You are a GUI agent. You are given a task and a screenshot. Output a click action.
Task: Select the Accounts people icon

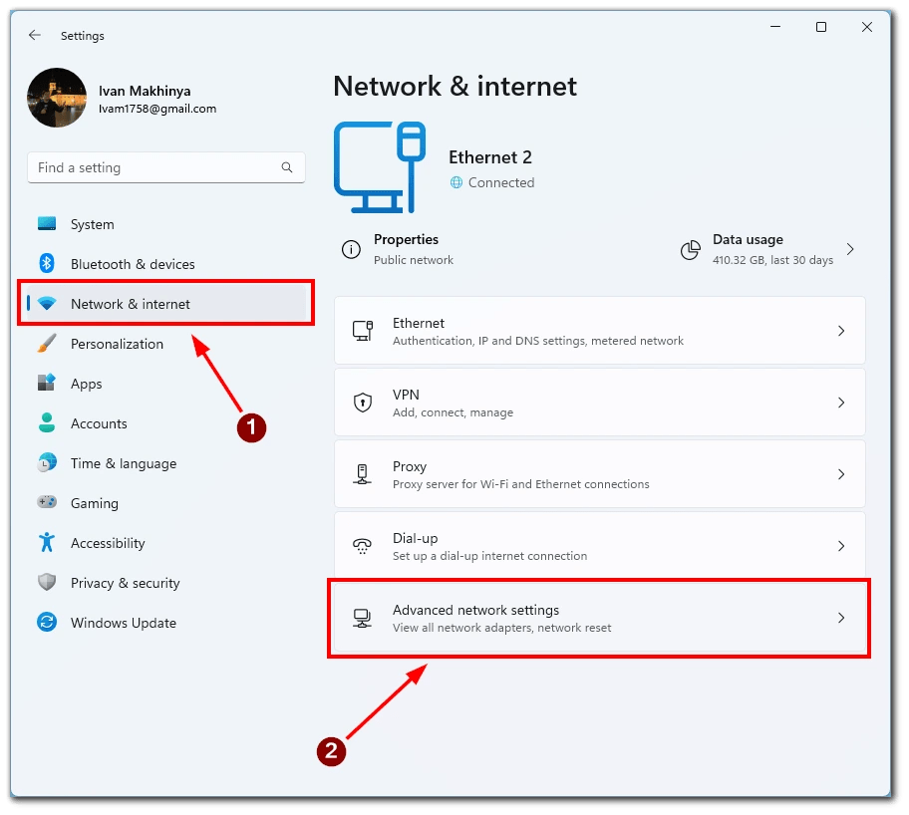point(47,422)
